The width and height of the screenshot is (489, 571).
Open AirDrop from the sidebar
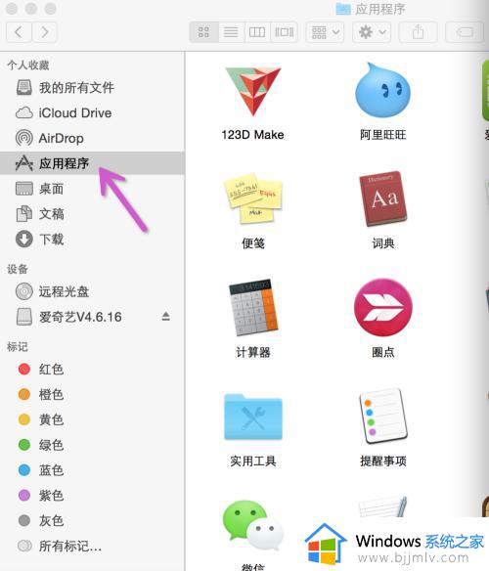(92, 139)
